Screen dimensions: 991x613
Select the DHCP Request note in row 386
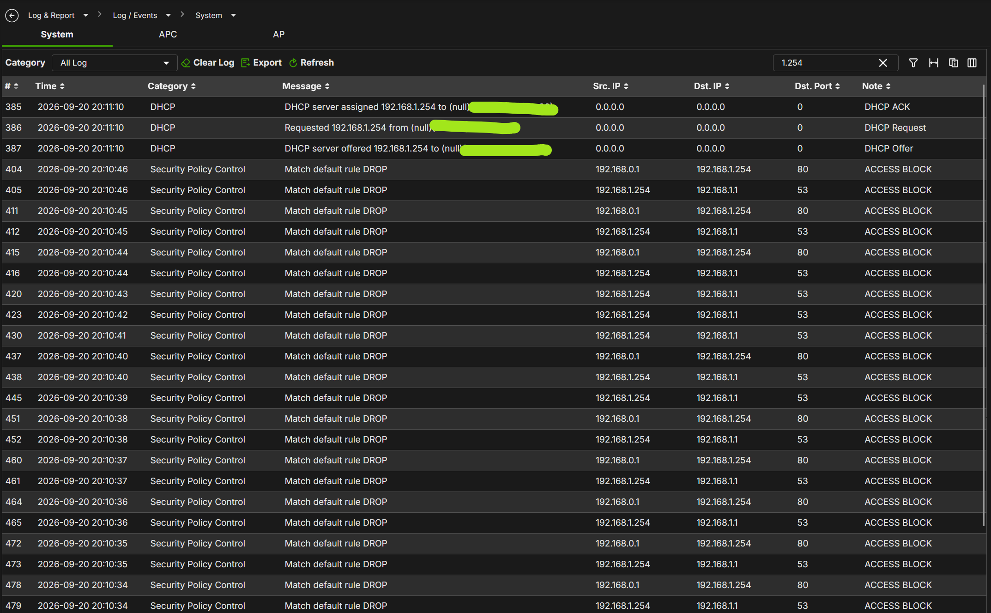tap(895, 128)
